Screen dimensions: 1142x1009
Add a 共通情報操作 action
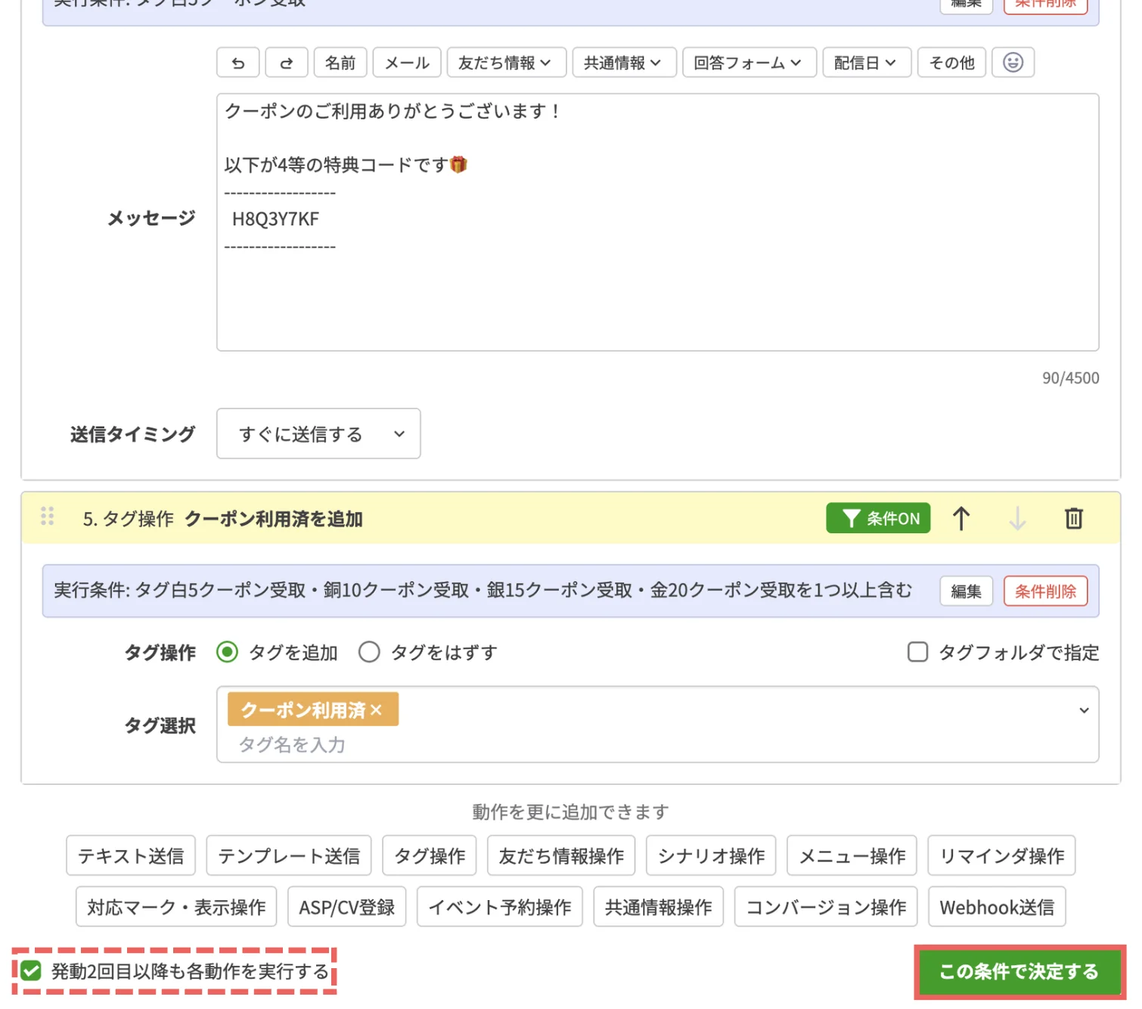tap(659, 907)
